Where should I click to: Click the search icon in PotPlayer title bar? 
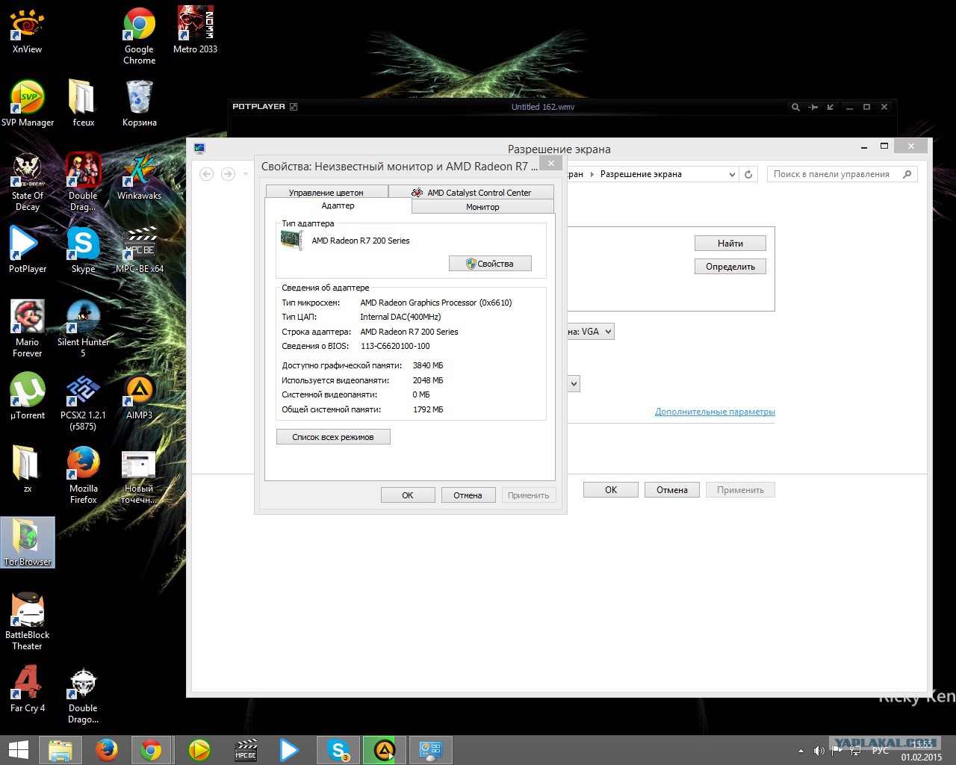(x=795, y=107)
